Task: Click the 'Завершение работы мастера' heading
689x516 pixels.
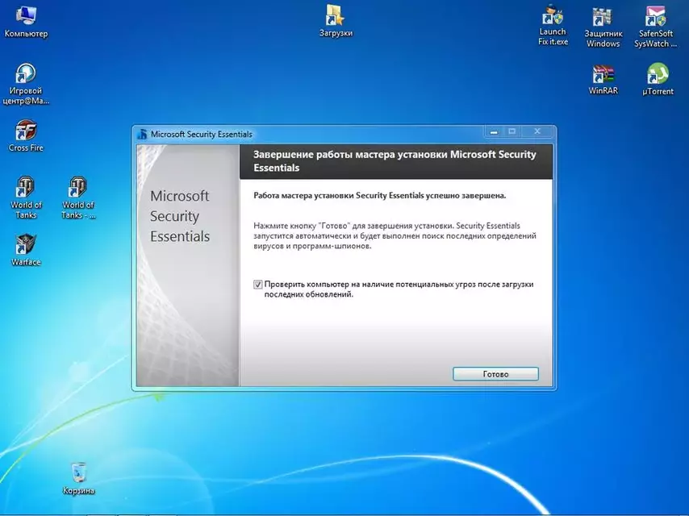Action: coord(395,161)
